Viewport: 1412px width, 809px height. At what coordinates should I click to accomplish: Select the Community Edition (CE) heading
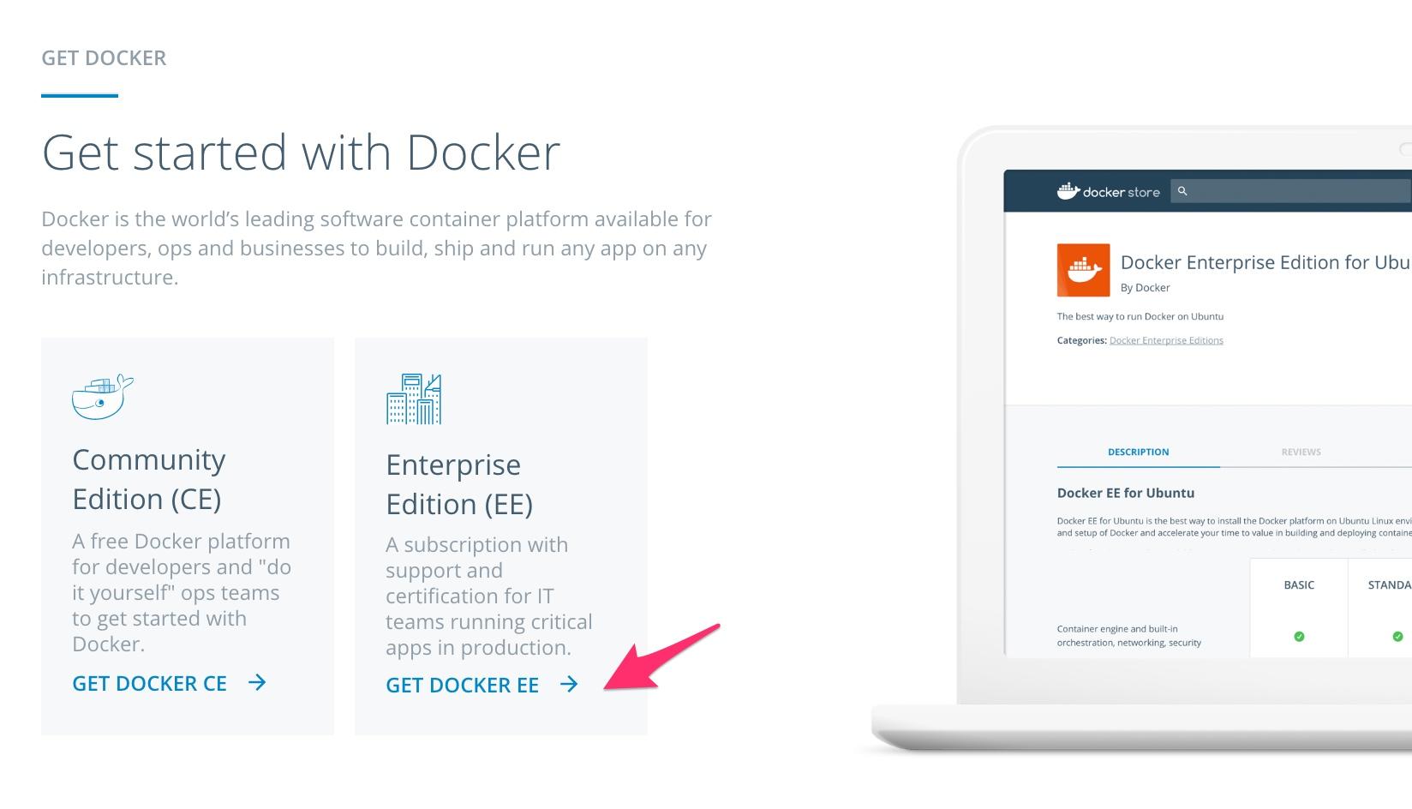[149, 479]
